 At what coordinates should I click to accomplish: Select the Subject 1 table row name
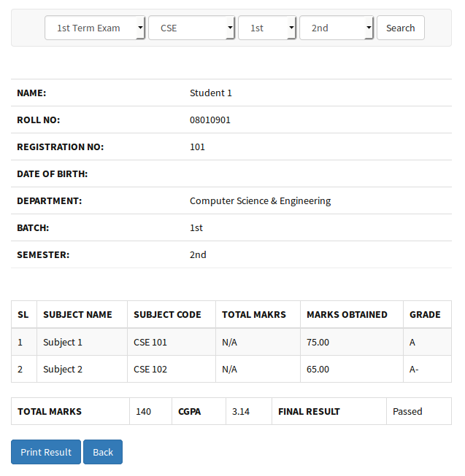point(63,342)
